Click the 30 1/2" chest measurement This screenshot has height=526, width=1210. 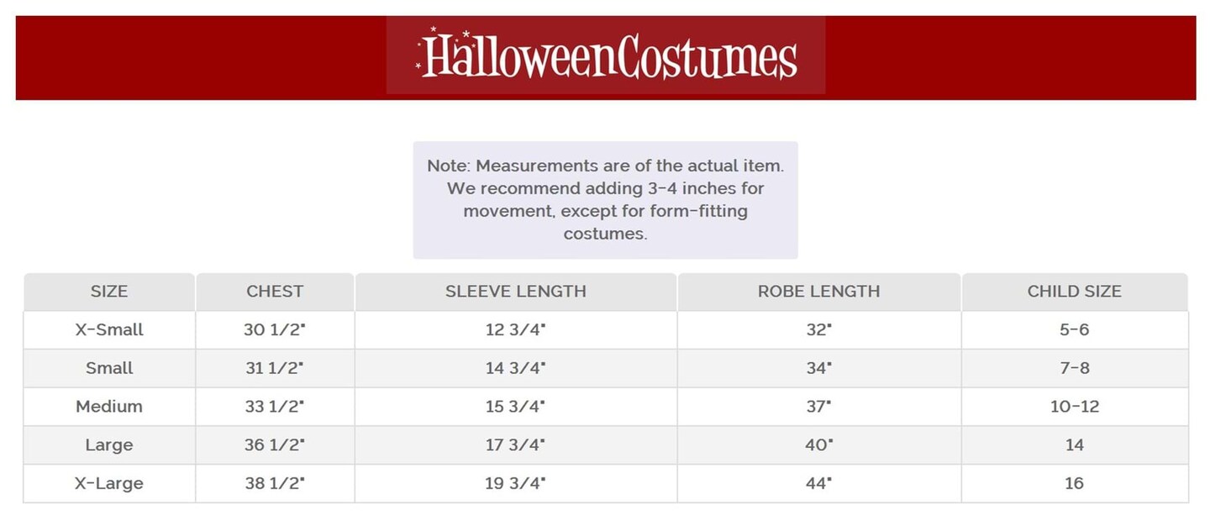point(275,330)
